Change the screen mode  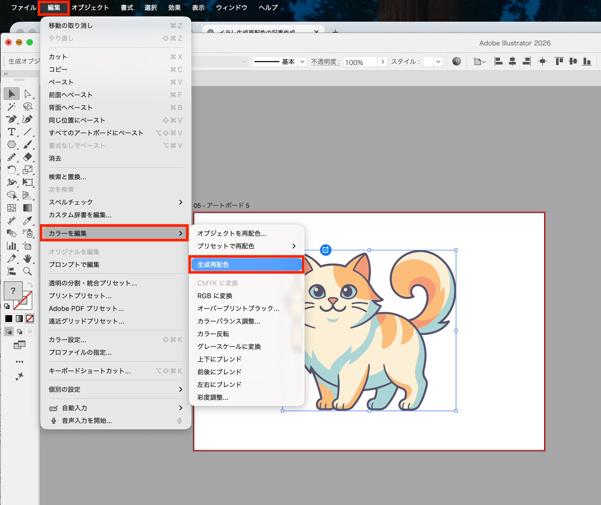pyautogui.click(x=19, y=344)
